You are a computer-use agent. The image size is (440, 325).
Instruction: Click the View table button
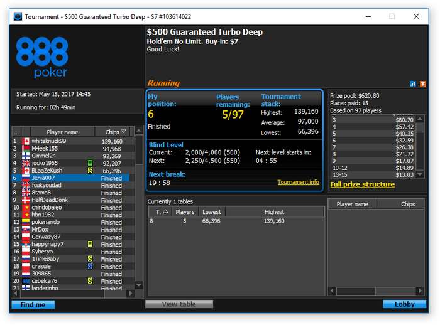point(179,304)
